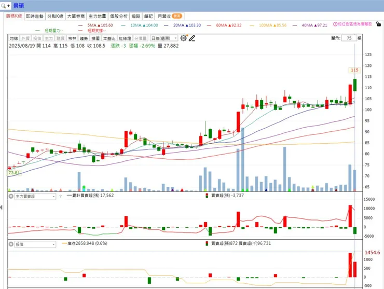Toggle the 趨勢 trend overlay

[x=84, y=38]
